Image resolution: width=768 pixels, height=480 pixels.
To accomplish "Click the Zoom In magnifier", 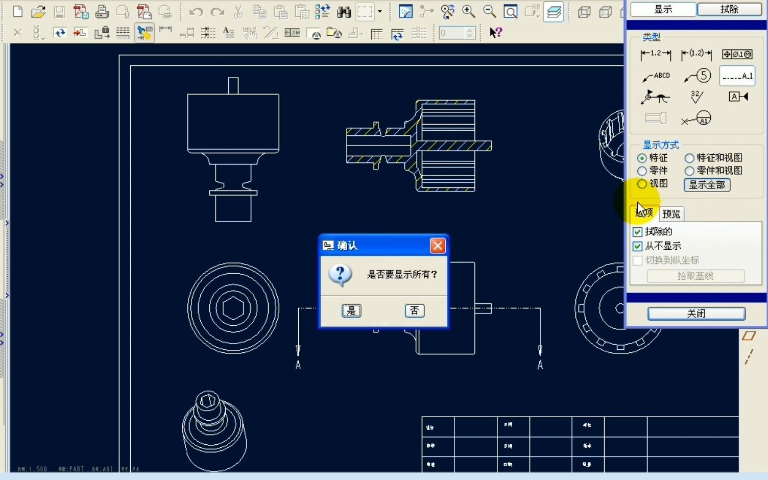I will click(x=468, y=11).
